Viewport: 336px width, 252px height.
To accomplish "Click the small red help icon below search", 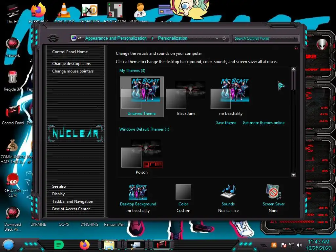I will pyautogui.click(x=296, y=48).
